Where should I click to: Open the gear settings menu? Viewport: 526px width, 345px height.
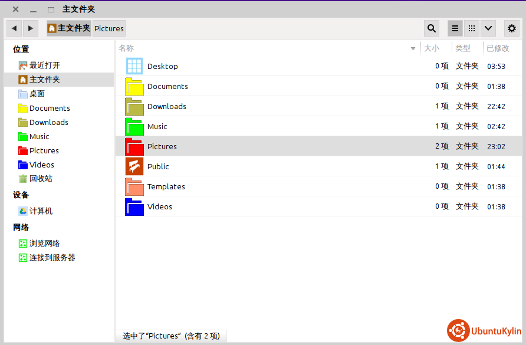pos(512,28)
